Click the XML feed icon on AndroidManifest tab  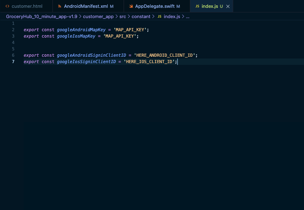tap(60, 6)
